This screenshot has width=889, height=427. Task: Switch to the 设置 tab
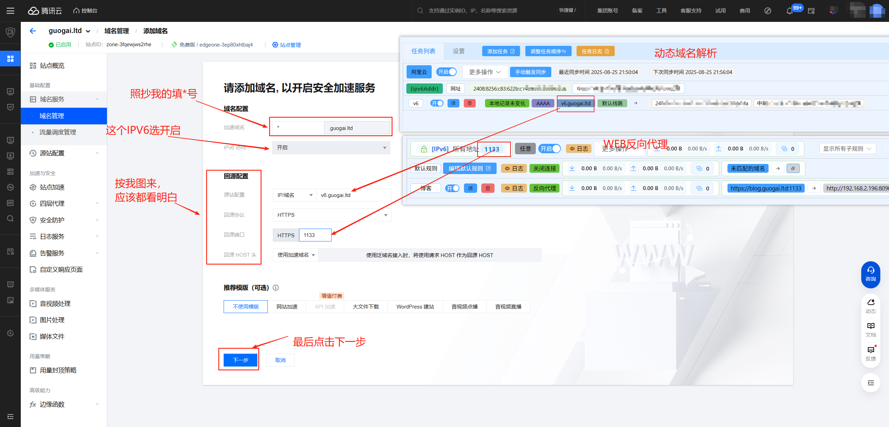[x=458, y=51]
